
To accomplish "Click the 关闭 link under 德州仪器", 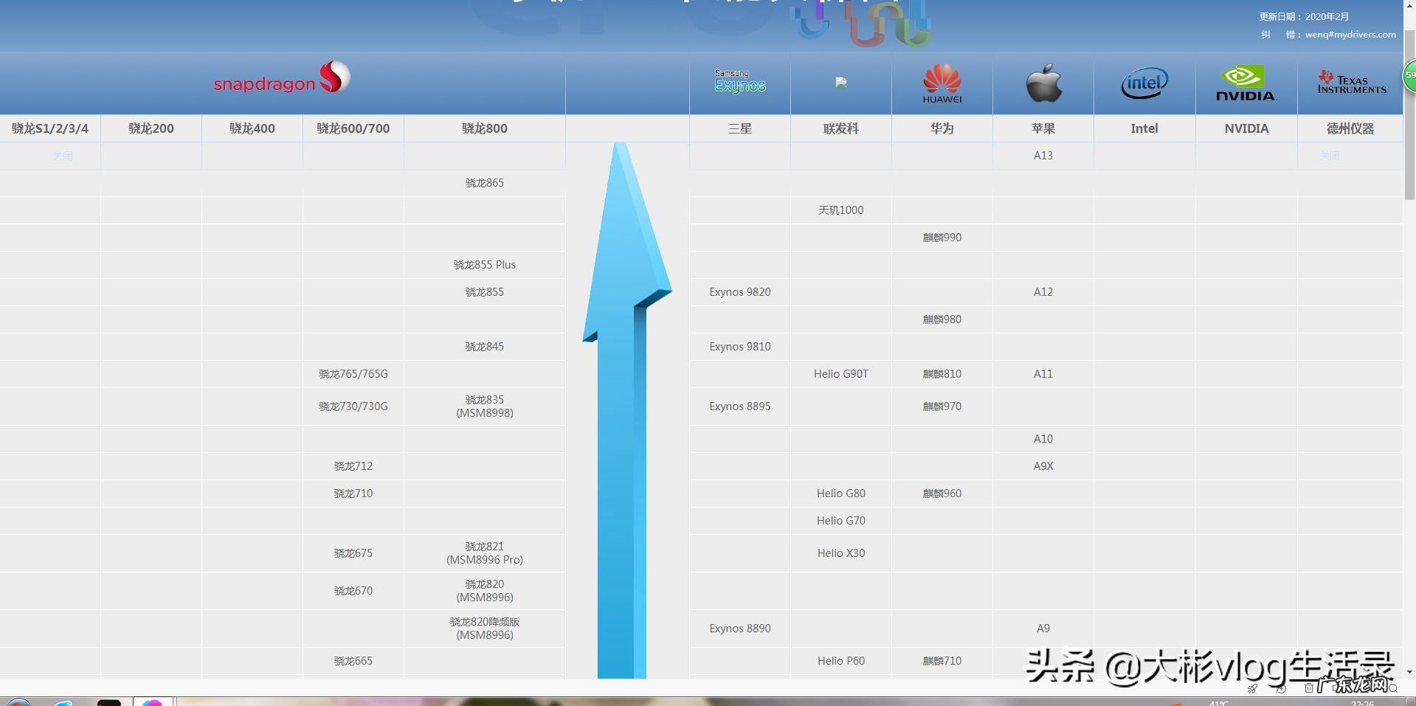I will tap(1330, 156).
